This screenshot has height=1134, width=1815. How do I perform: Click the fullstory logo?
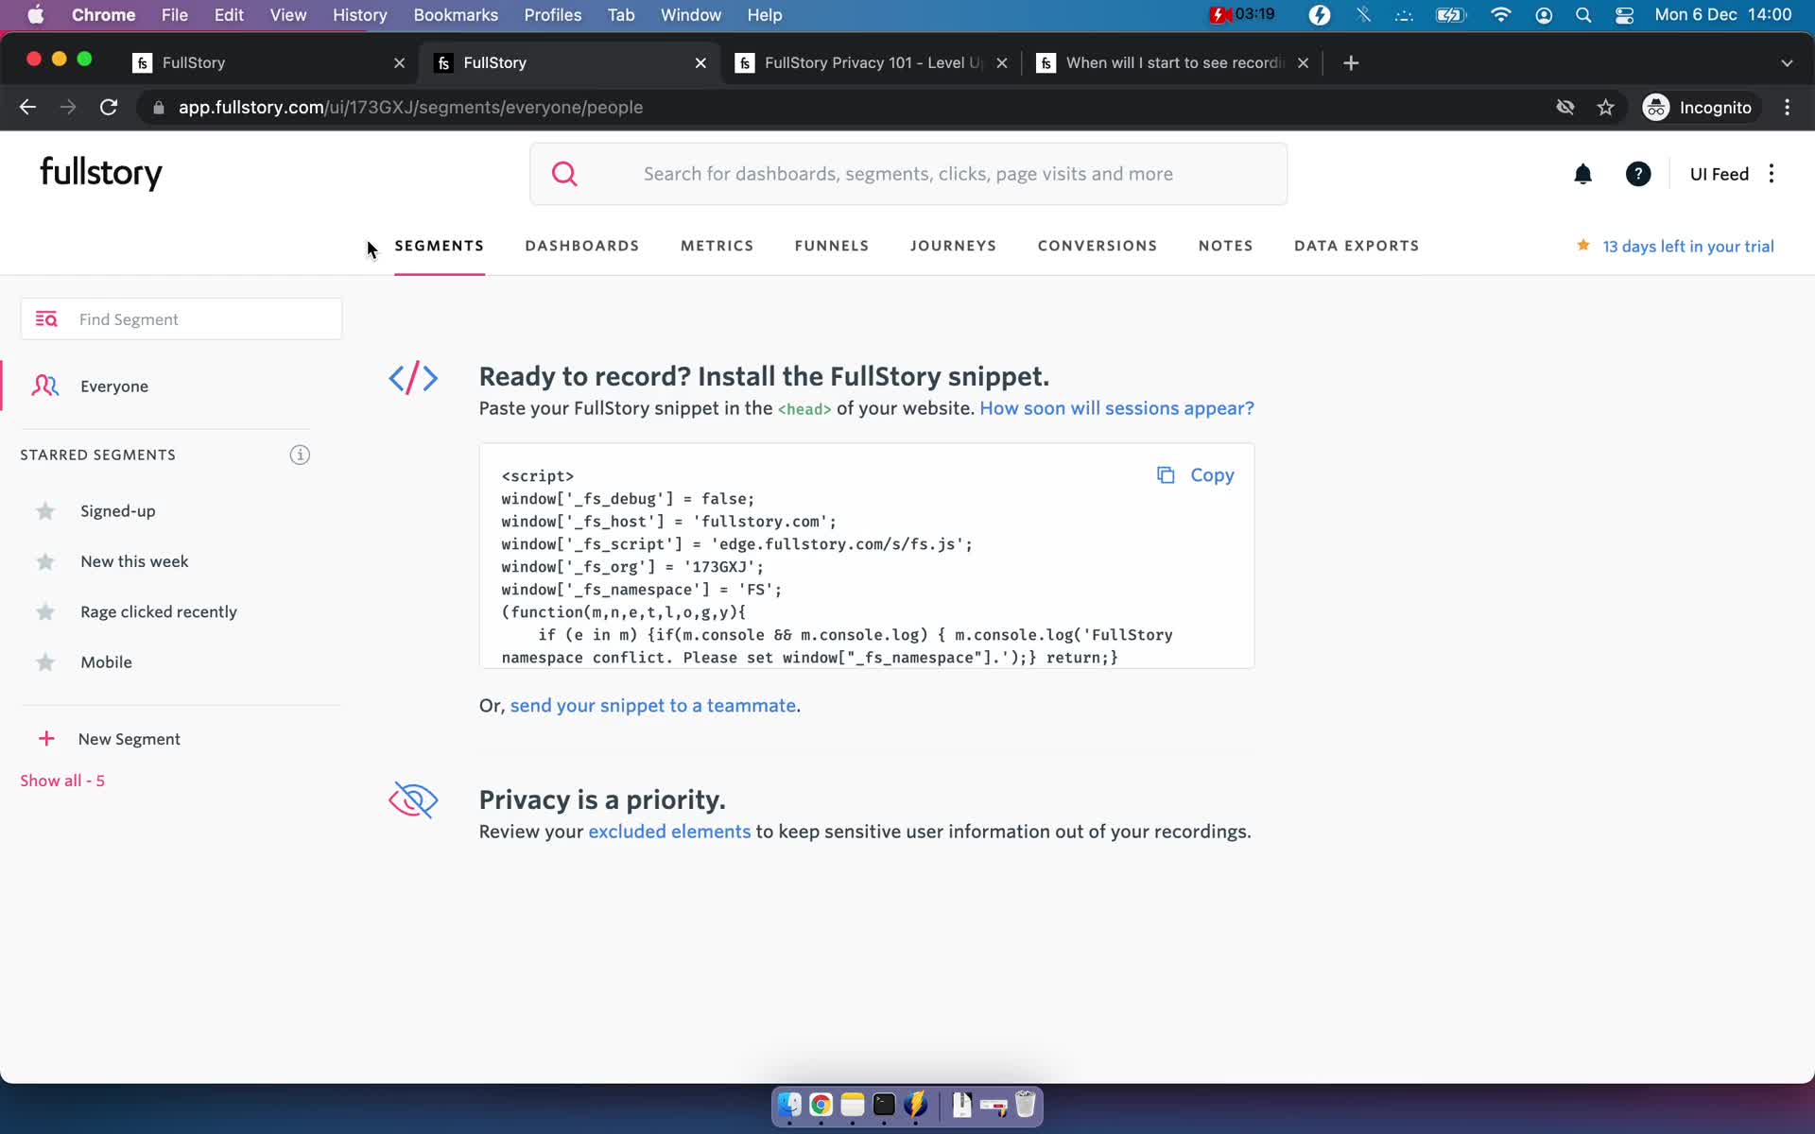[x=101, y=173]
